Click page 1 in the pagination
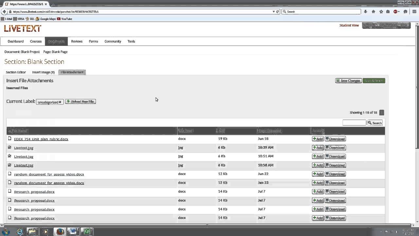The height and width of the screenshot is (236, 419). point(381,112)
